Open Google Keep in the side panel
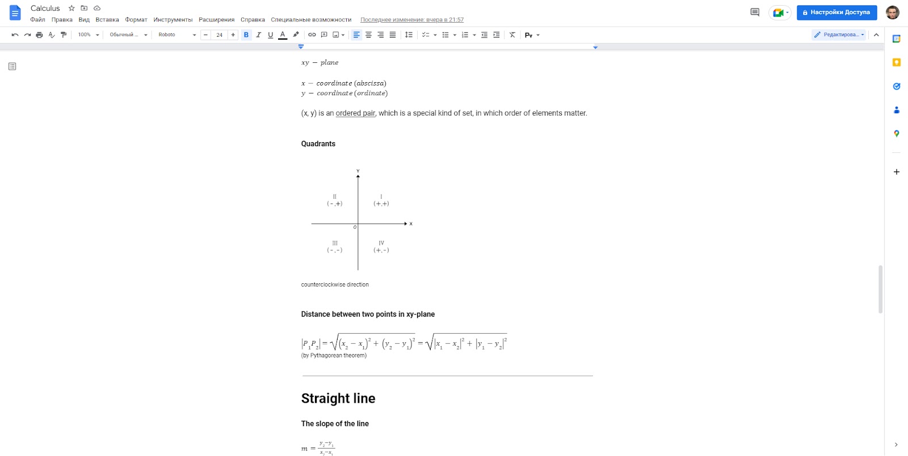The width and height of the screenshot is (908, 456). pyautogui.click(x=897, y=62)
